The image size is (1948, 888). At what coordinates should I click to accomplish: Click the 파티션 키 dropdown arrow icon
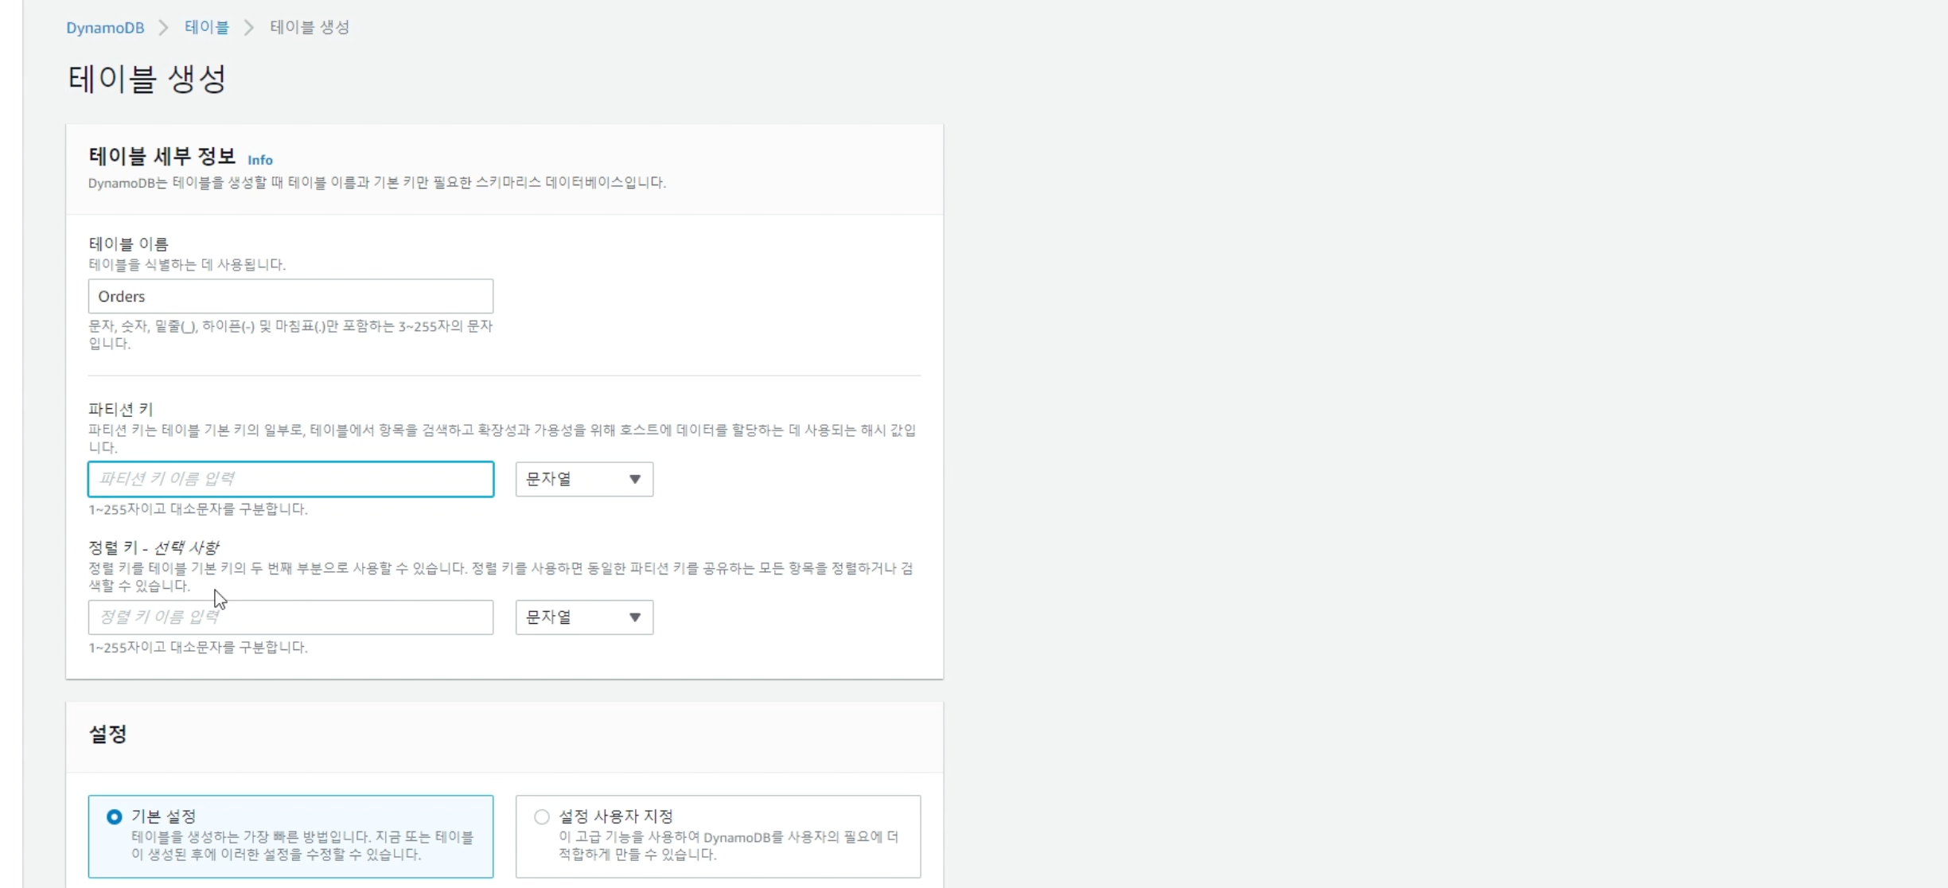(x=634, y=479)
